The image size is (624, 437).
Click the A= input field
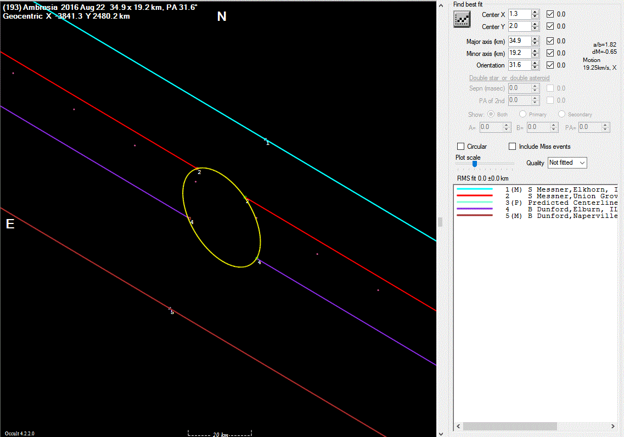click(x=491, y=127)
